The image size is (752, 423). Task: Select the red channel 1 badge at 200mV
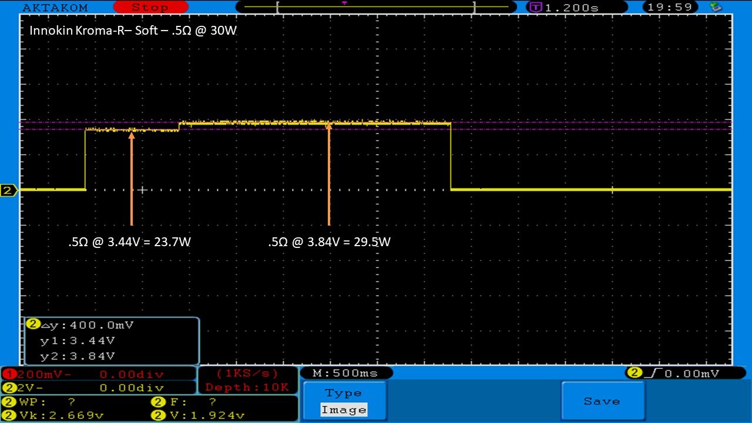tap(9, 374)
